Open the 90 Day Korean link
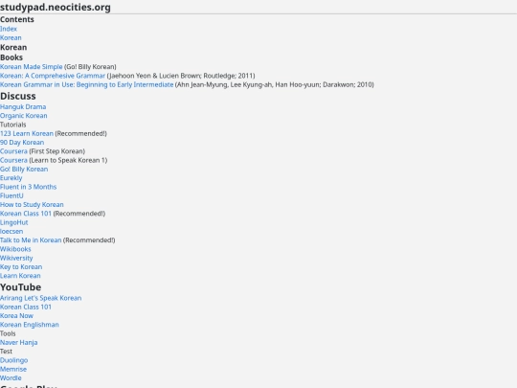This screenshot has height=388, width=517. [22, 143]
